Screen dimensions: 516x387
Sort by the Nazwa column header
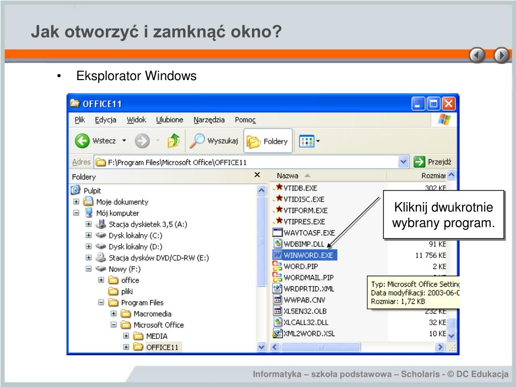[328, 176]
